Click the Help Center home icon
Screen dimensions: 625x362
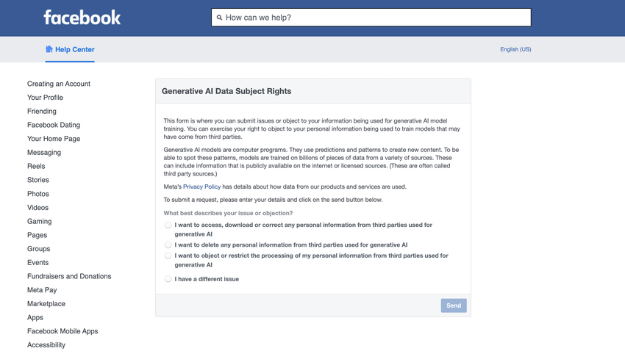click(x=49, y=49)
